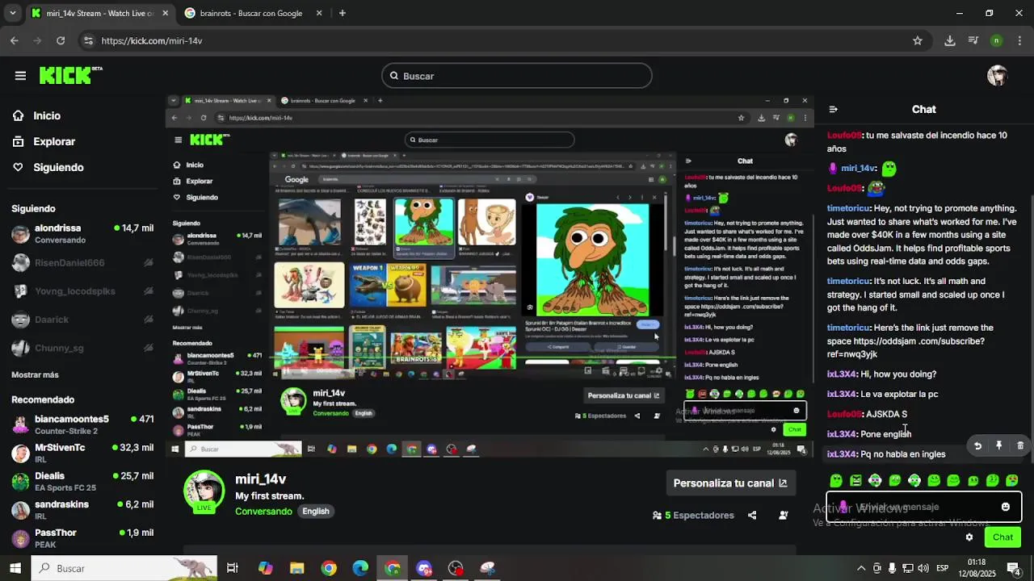Image resolution: width=1034 pixels, height=581 pixels.
Task: Focus the Kick Buscar search field
Action: (x=517, y=76)
